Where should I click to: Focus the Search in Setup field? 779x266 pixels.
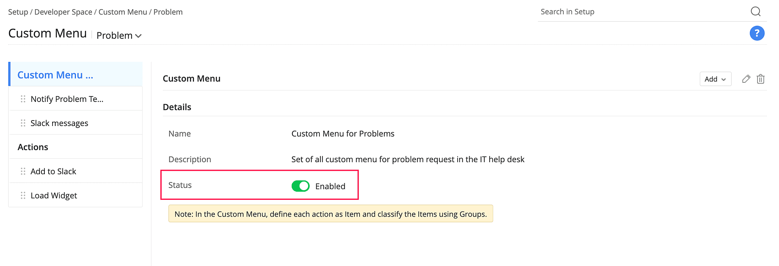(x=643, y=12)
